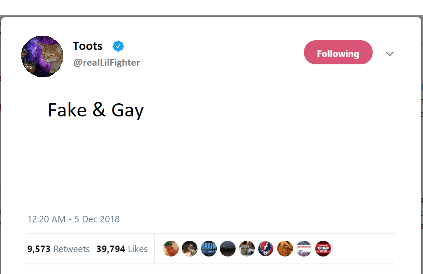This screenshot has height=274, width=423.
Task: Open the tweet options chevron menu
Action: click(389, 53)
